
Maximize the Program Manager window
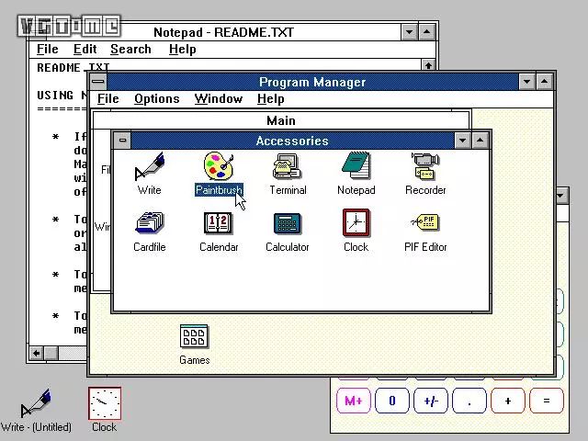coord(544,82)
